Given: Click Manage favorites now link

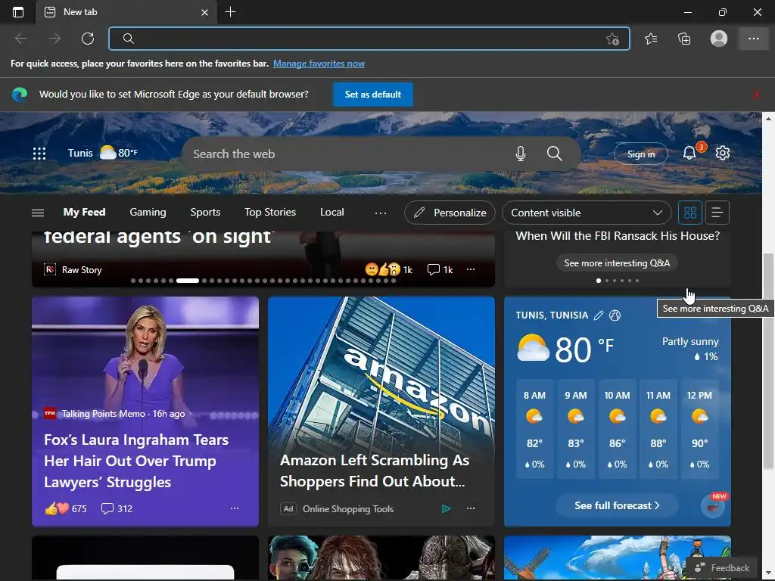Looking at the screenshot, I should [319, 64].
